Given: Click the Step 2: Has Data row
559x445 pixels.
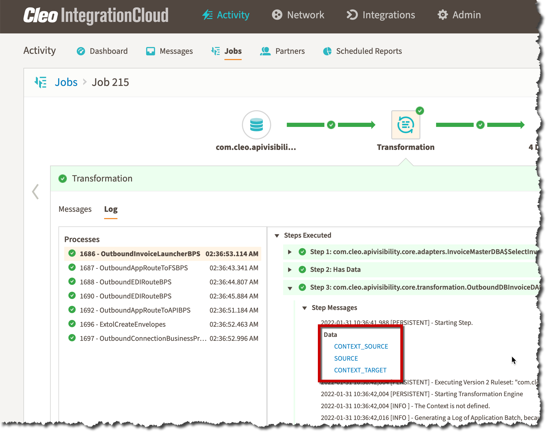Looking at the screenshot, I should [411, 270].
